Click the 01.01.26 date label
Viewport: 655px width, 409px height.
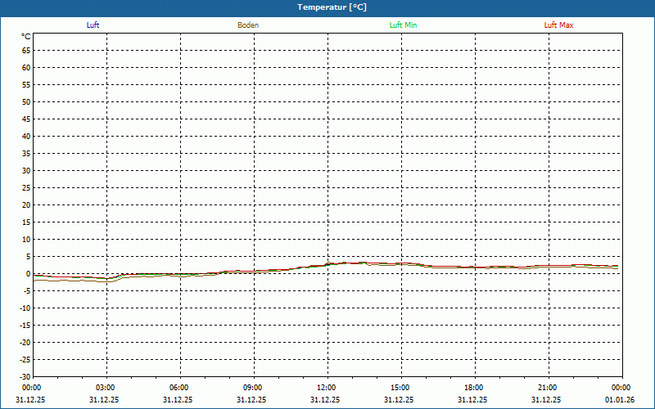(620, 400)
